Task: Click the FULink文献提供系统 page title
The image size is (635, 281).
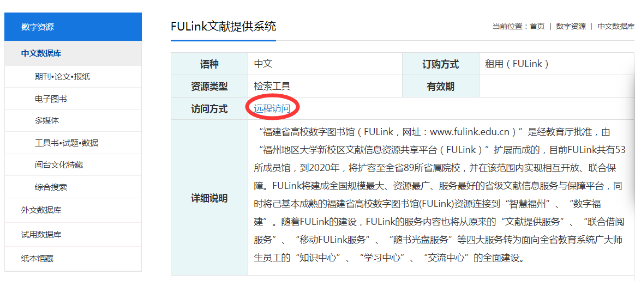Action: click(223, 26)
